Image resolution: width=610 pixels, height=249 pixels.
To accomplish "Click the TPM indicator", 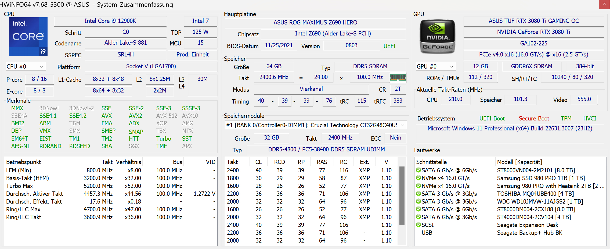I will pos(566,118).
